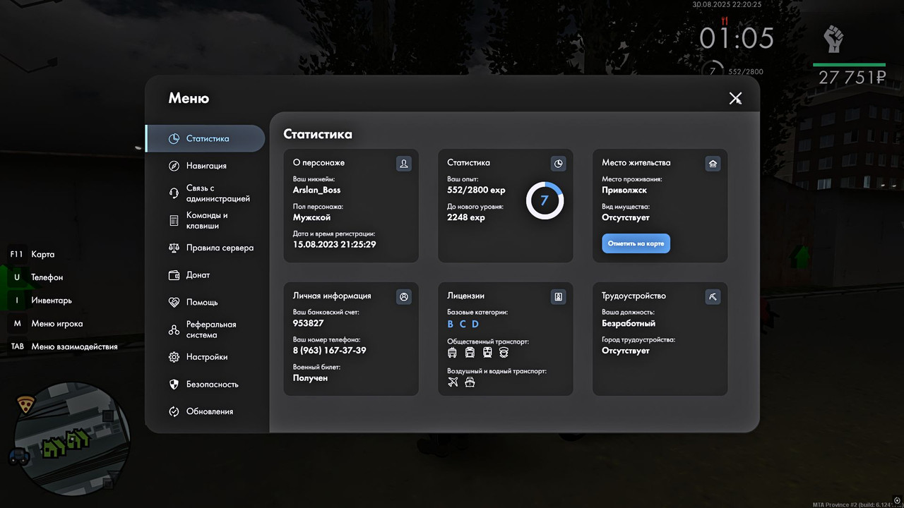Click phone number 8 (963) 167-37-39
Image resolution: width=904 pixels, height=508 pixels.
[329, 351]
